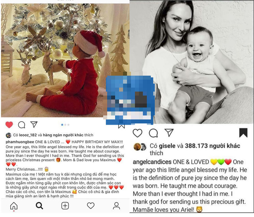The height and width of the screenshot is (217, 254).
Task: Open comments on the angelcandices post
Action: (x=153, y=133)
